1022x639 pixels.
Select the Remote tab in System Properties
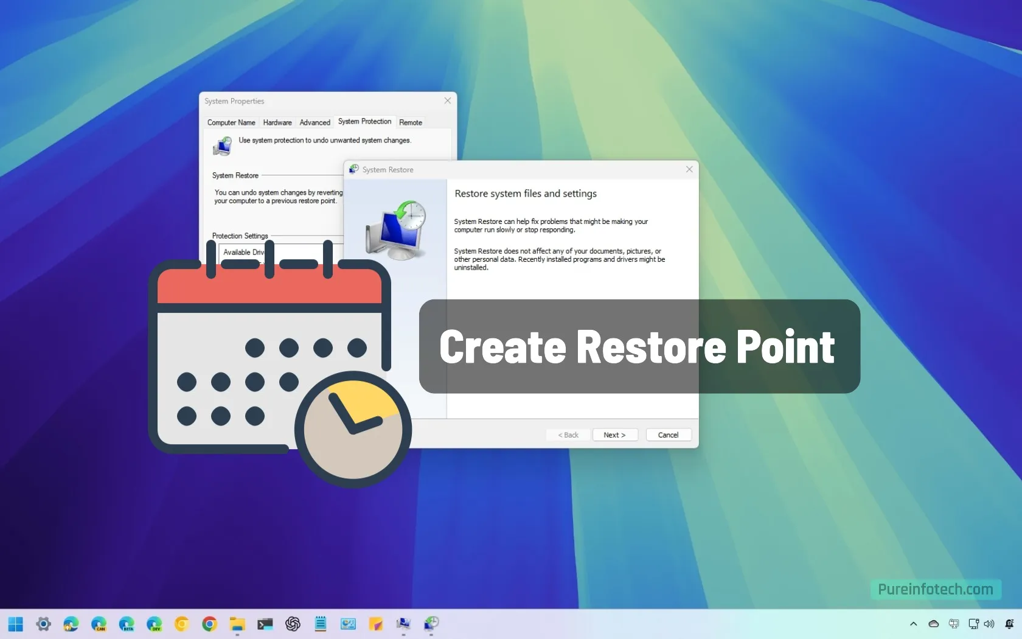(x=411, y=122)
